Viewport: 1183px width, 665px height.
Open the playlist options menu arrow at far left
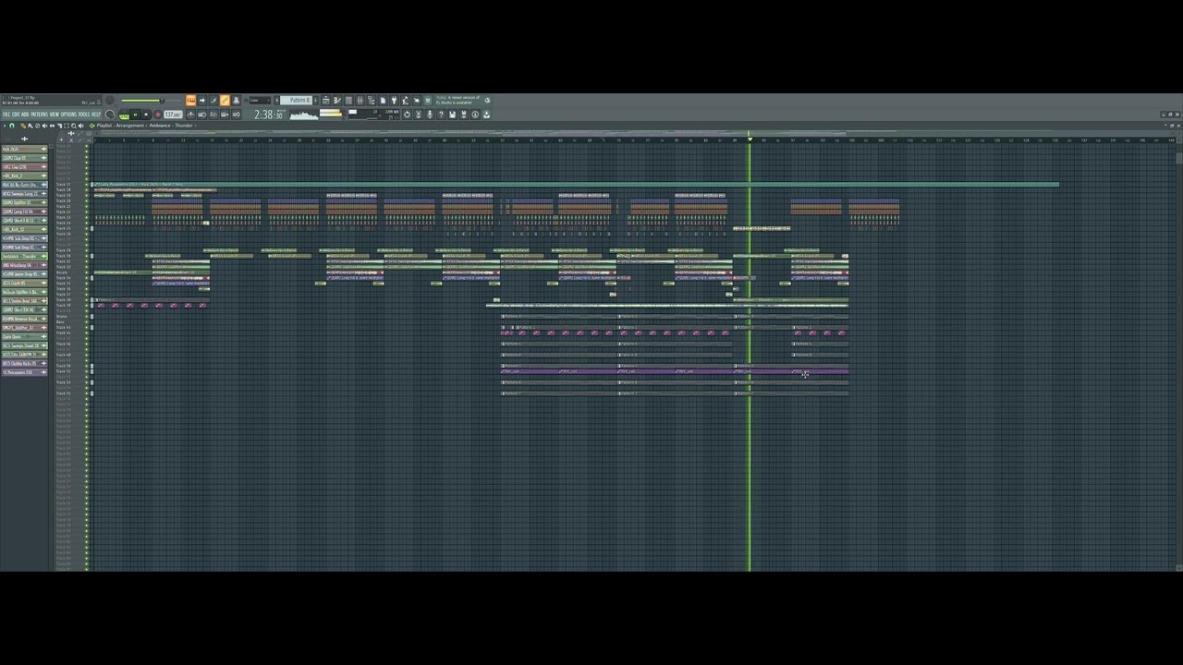pyautogui.click(x=4, y=126)
